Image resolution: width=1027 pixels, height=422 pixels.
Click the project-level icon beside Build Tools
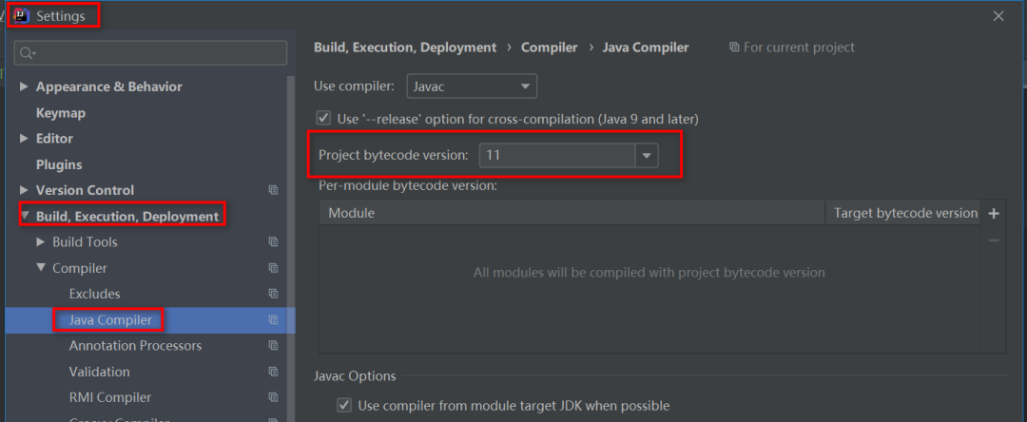[x=273, y=242]
